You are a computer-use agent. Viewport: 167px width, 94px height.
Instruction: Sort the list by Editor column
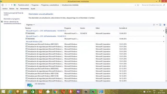(x=98, y=28)
